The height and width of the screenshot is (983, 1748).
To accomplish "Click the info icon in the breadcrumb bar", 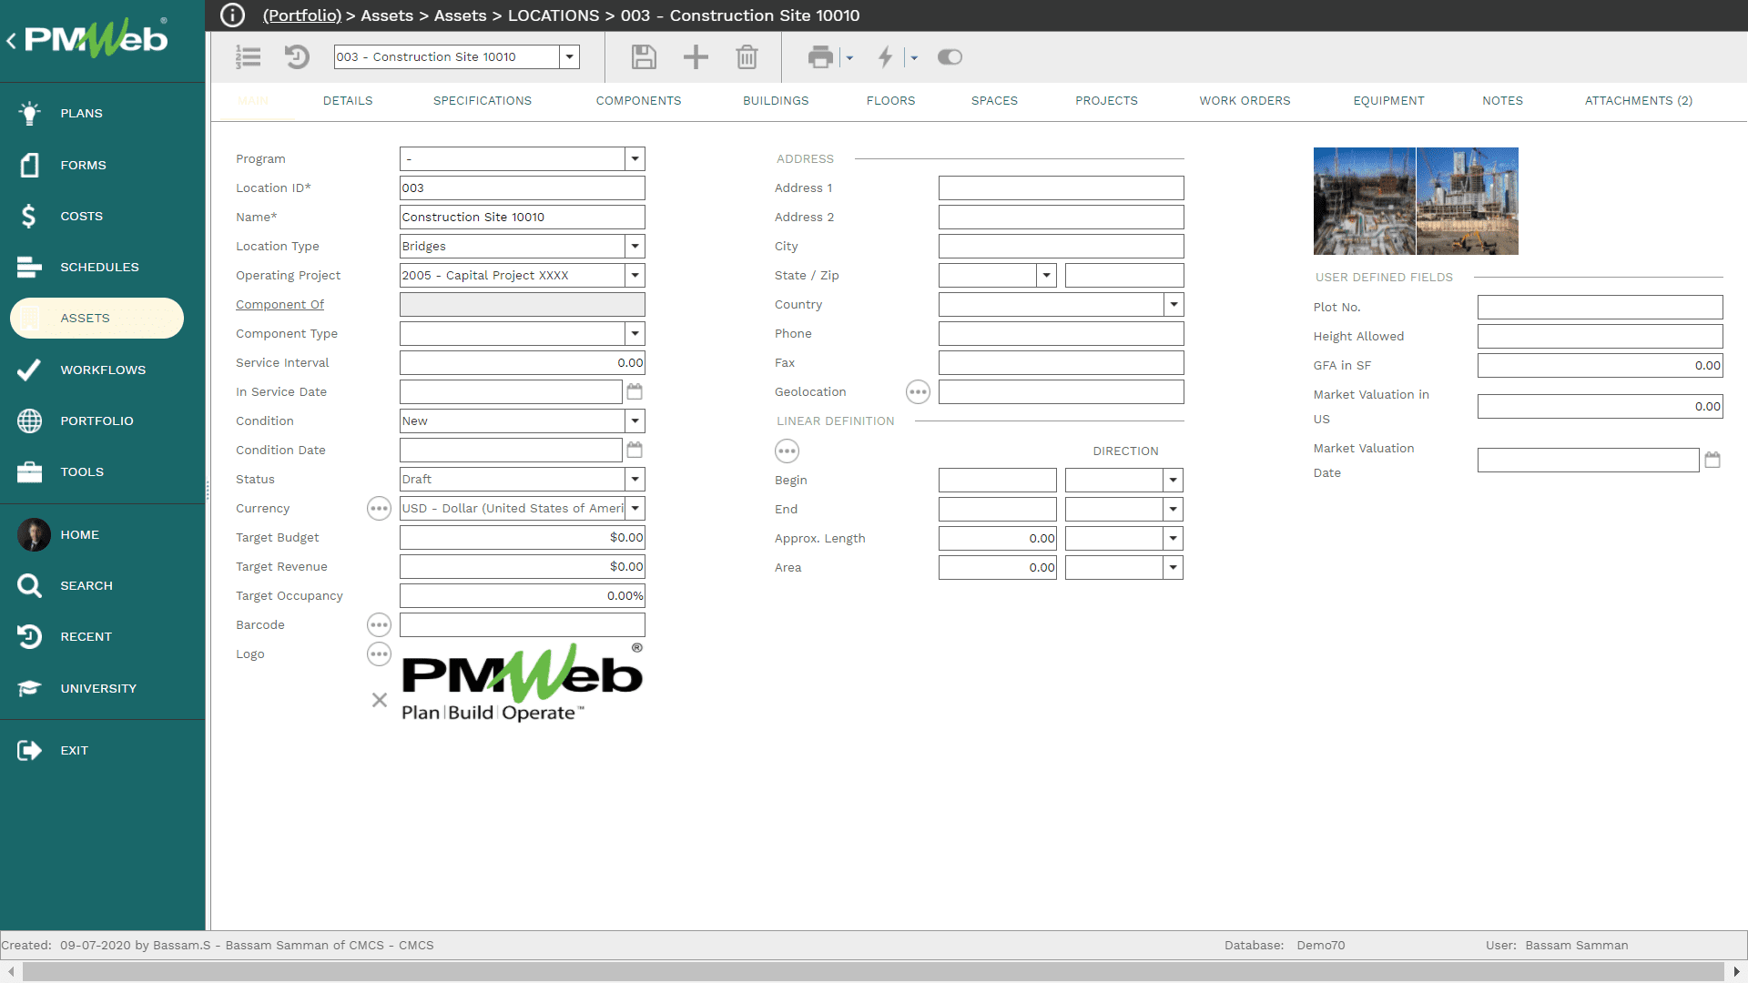I will (233, 15).
